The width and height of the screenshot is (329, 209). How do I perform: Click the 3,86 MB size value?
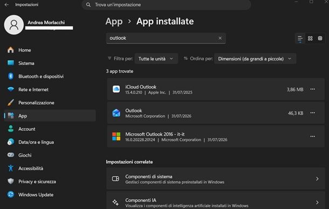295,90
